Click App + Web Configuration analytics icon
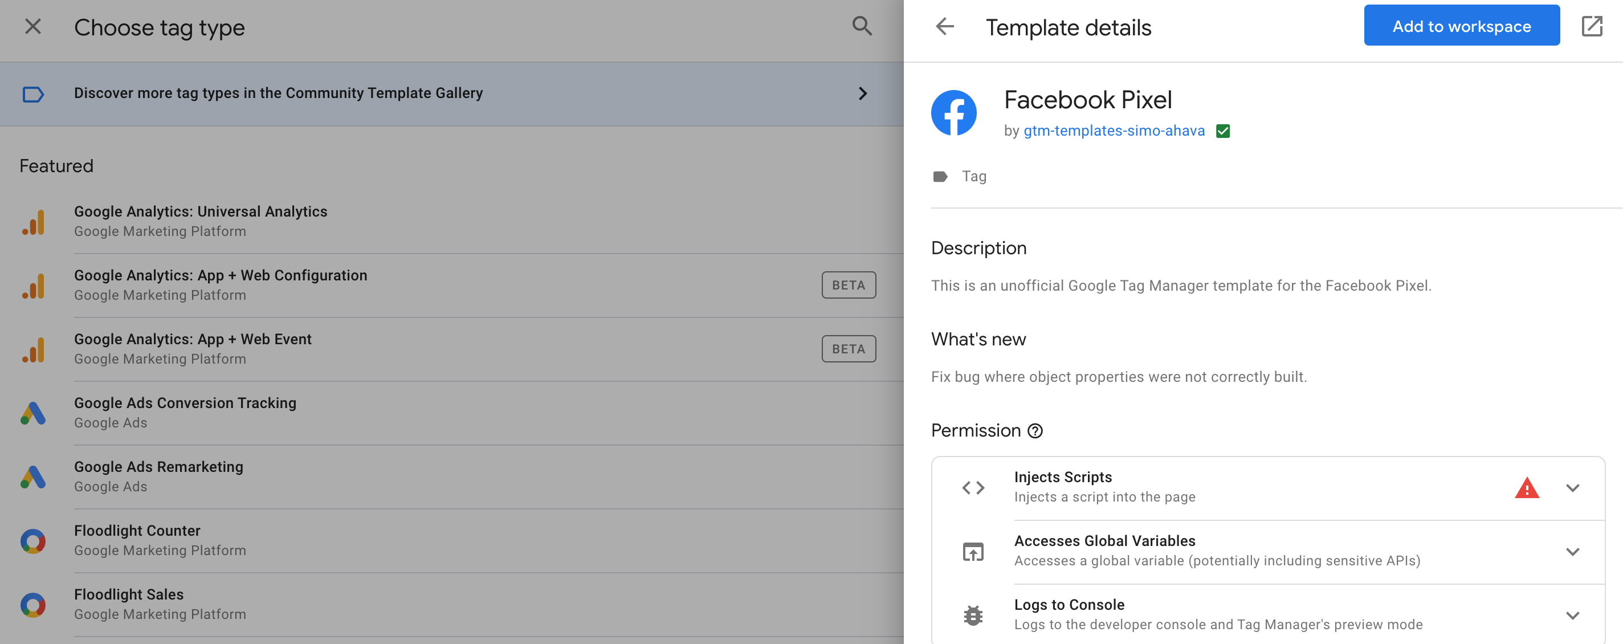This screenshot has height=644, width=1623. [x=34, y=286]
